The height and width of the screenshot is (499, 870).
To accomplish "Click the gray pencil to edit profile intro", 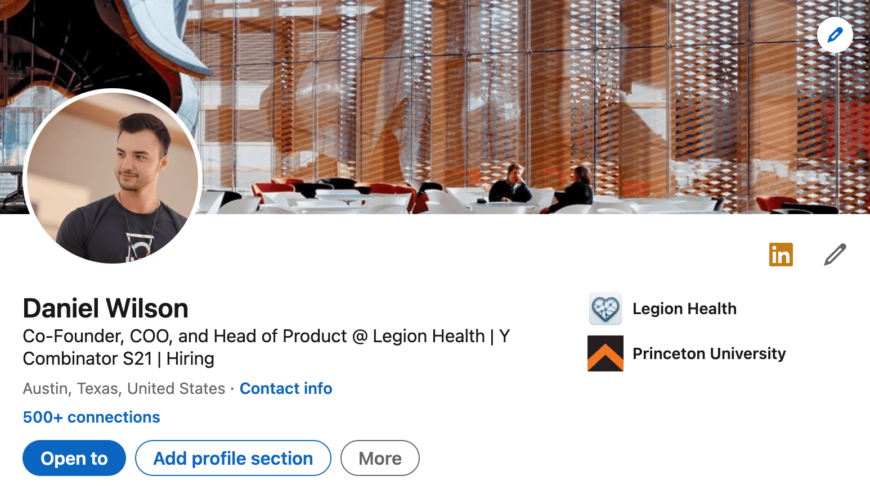I will pyautogui.click(x=835, y=255).
